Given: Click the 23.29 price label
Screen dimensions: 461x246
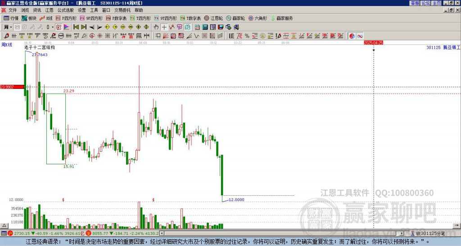Looking at the screenshot, I should pyautogui.click(x=69, y=91).
